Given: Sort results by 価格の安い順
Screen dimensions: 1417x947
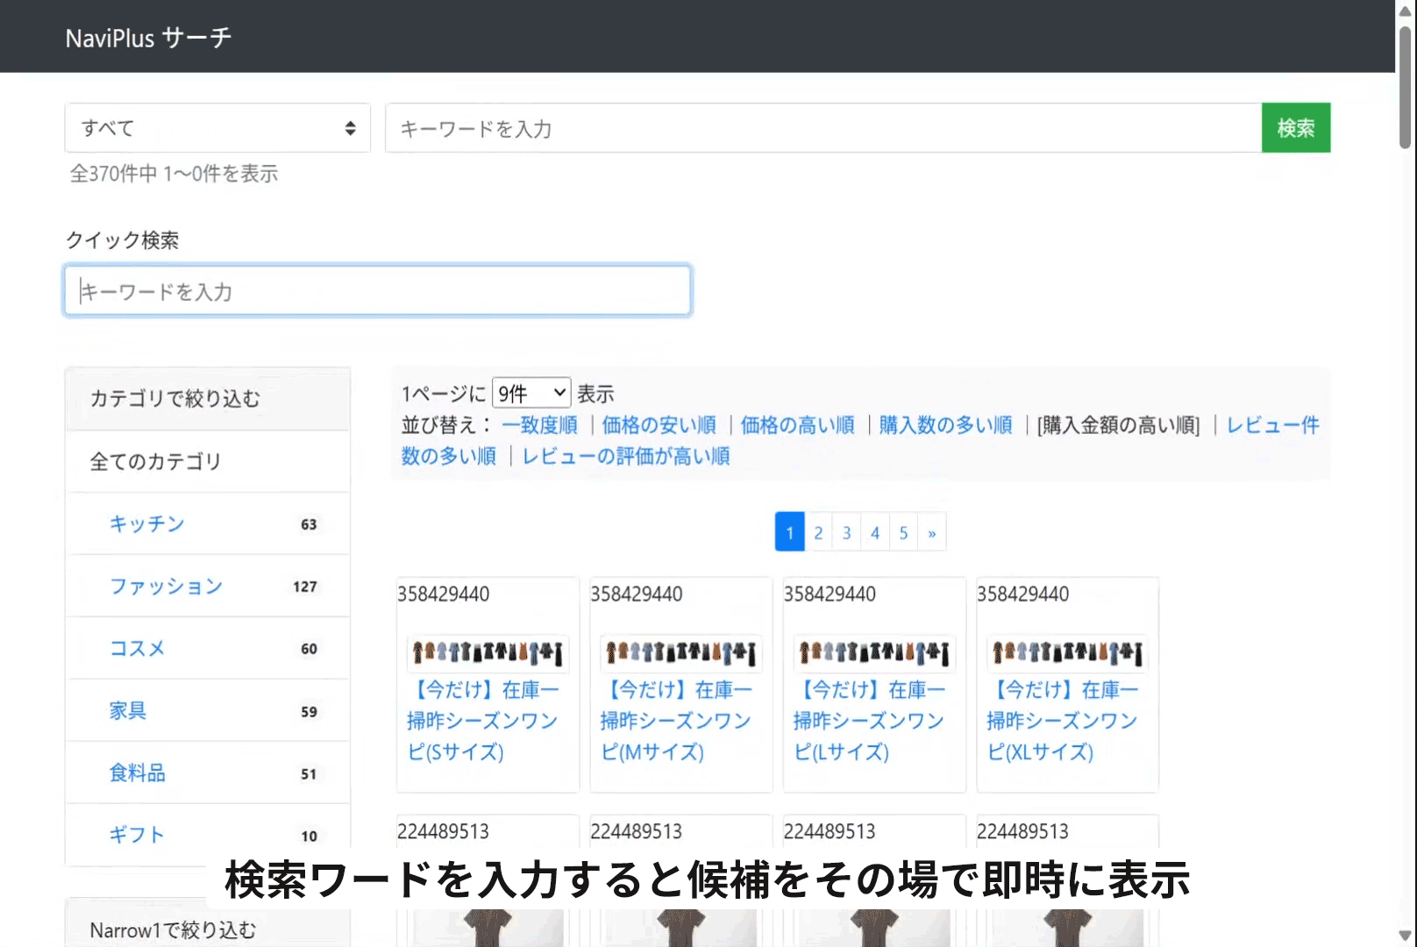Looking at the screenshot, I should pos(659,424).
